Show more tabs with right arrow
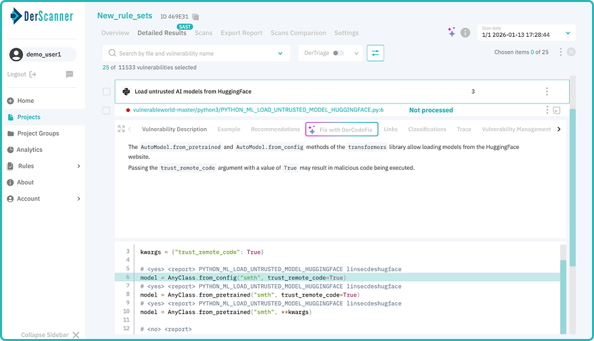The image size is (594, 341). click(559, 130)
